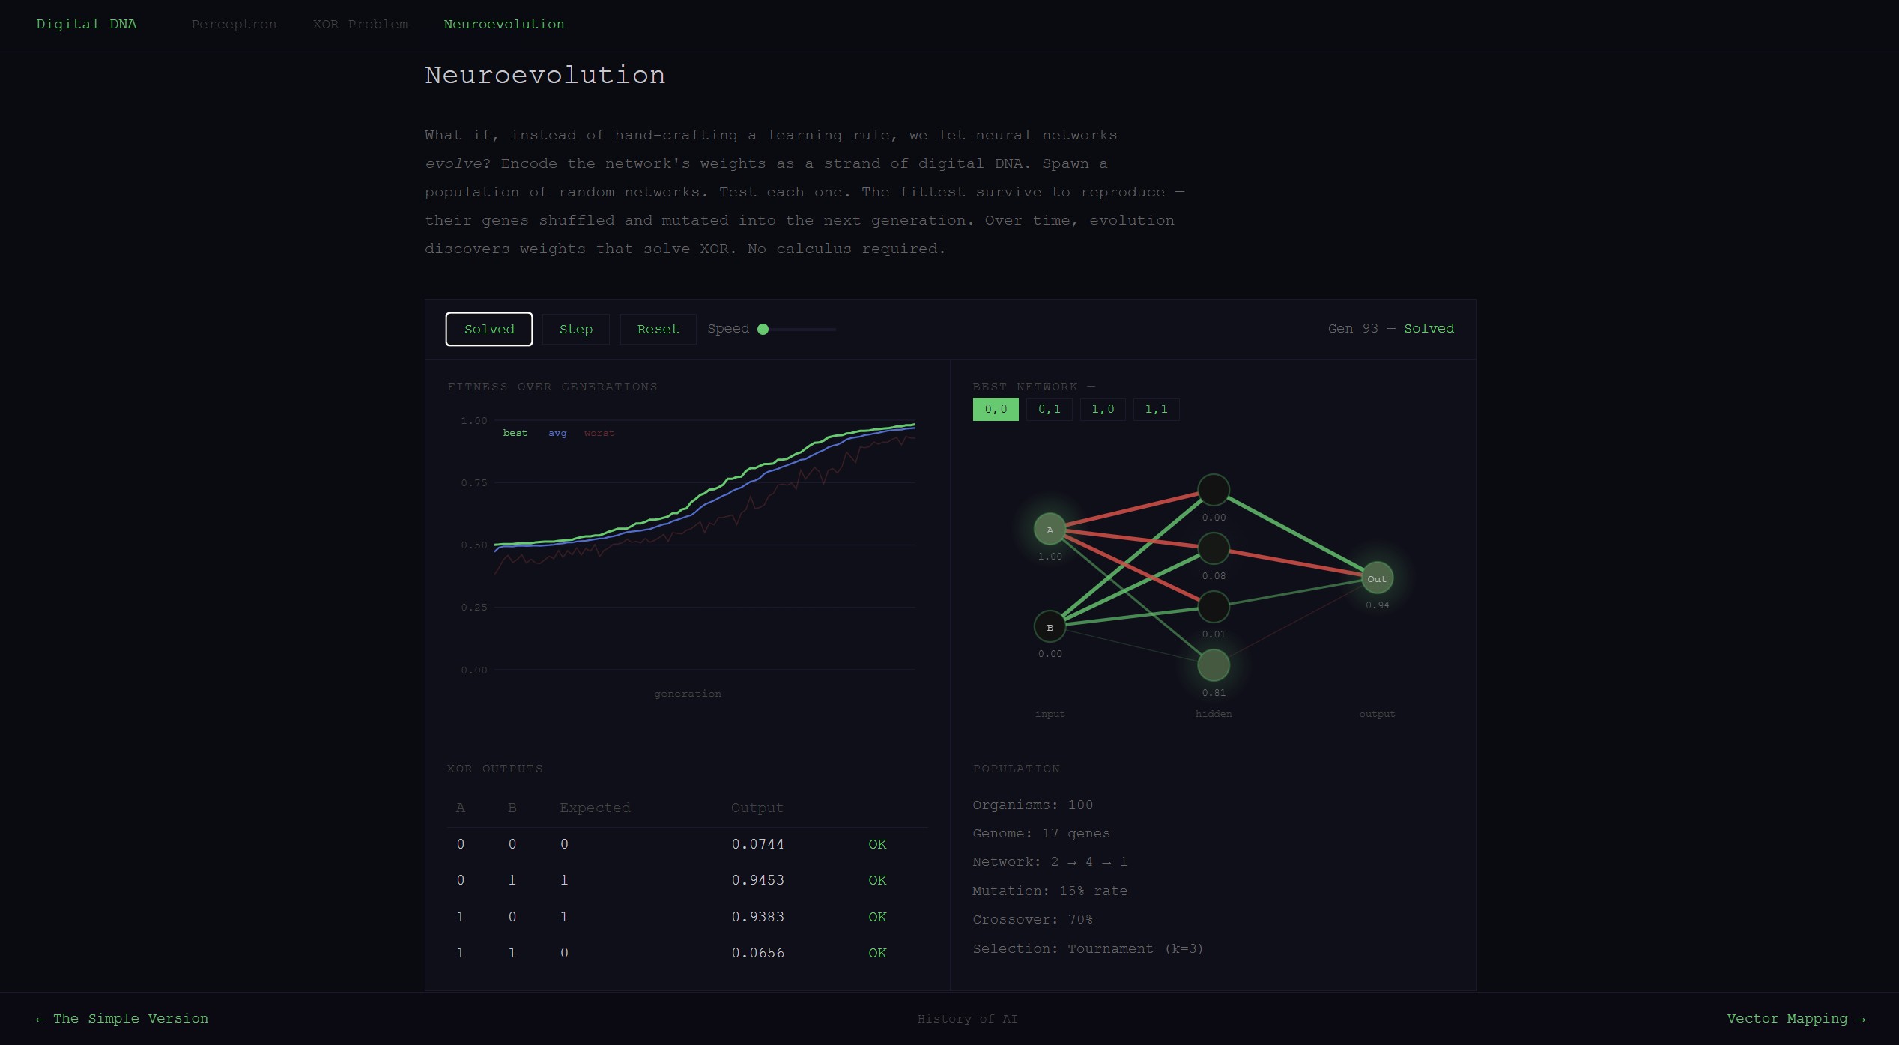This screenshot has width=1899, height=1045.
Task: Click the top hidden node showing 0.00
Action: pos(1214,490)
